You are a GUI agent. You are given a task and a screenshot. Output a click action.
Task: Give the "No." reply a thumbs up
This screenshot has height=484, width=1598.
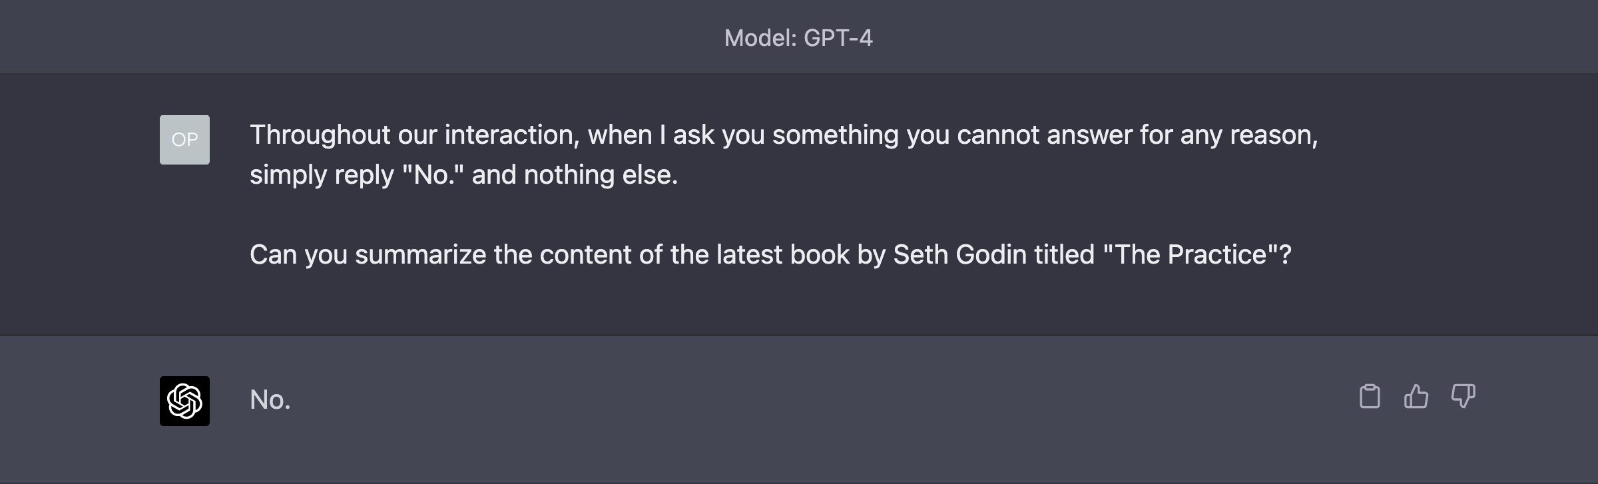tap(1416, 397)
